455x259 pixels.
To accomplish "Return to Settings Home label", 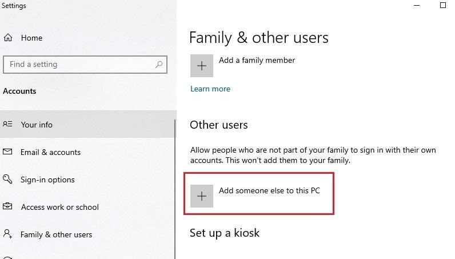I will tap(31, 38).
